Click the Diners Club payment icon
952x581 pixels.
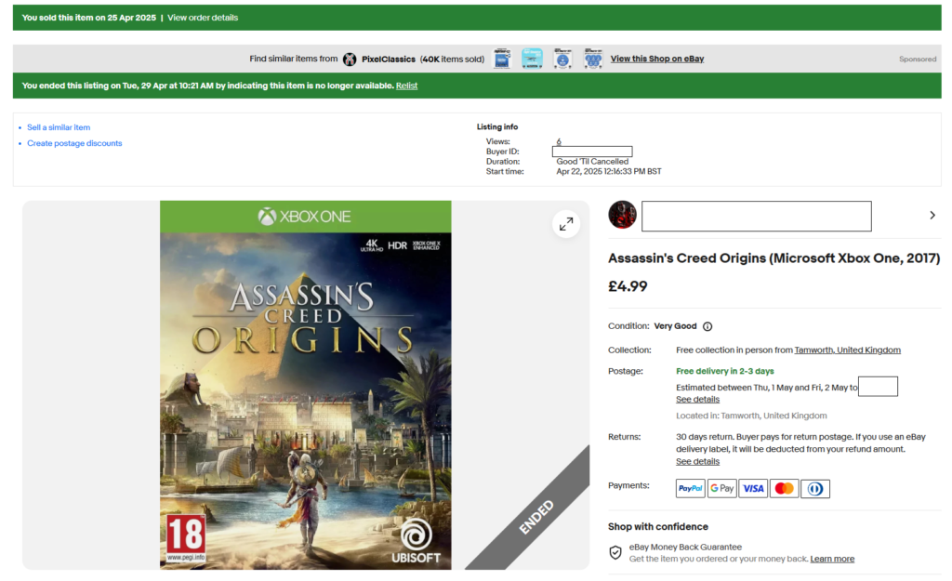click(x=815, y=489)
